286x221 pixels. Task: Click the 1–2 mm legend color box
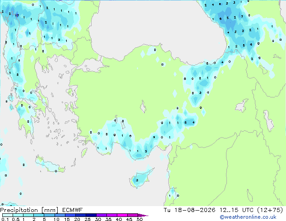tap(28, 215)
